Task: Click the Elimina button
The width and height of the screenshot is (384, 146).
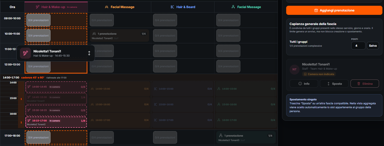Action: tap(365, 83)
